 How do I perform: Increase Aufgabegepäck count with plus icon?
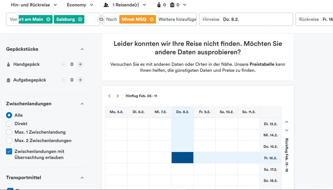[x=80, y=80]
